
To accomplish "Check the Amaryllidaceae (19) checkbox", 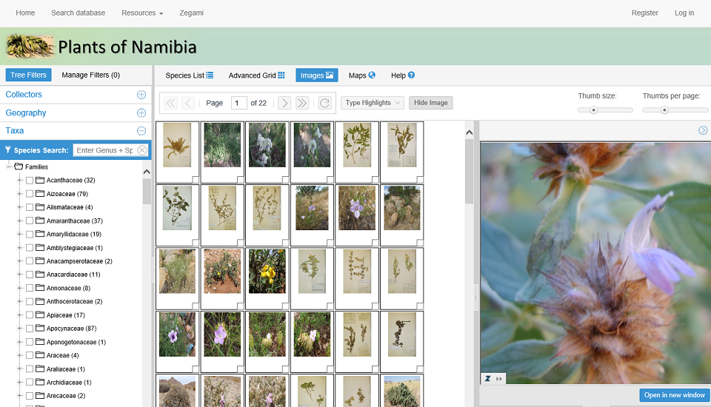I will pos(30,235).
